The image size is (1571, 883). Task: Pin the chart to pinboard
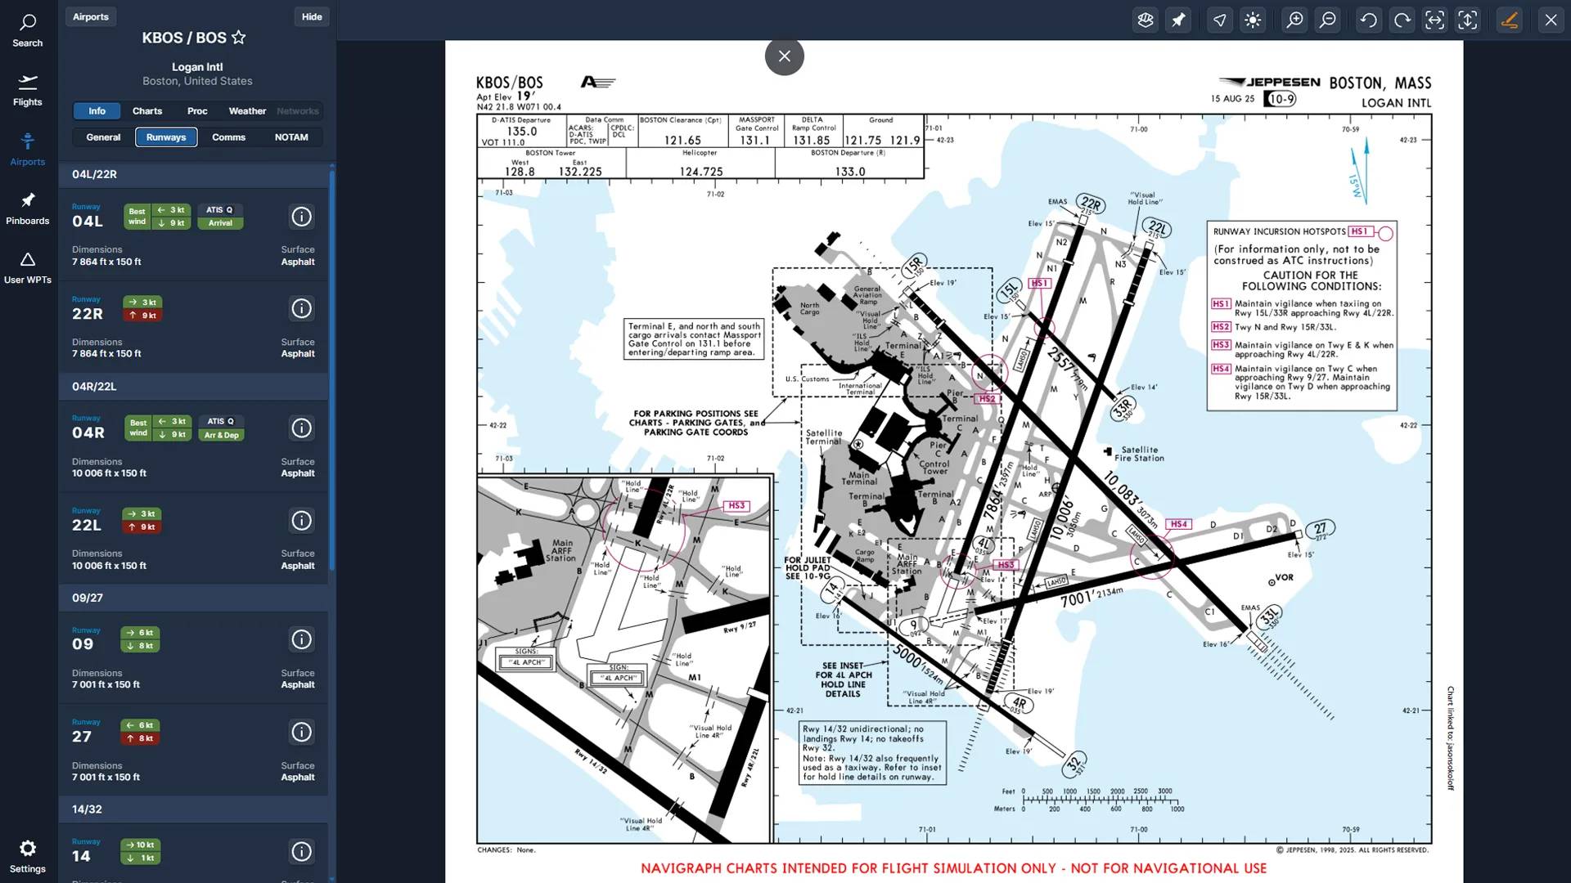[x=1178, y=20]
